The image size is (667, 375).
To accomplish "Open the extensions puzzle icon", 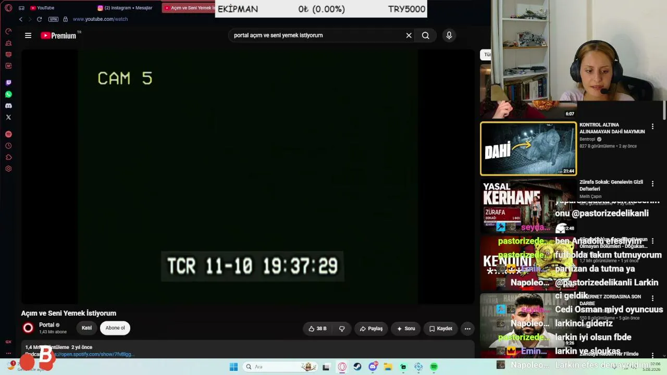I will point(8,157).
